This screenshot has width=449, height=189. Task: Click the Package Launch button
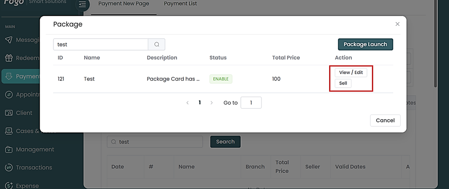click(365, 45)
